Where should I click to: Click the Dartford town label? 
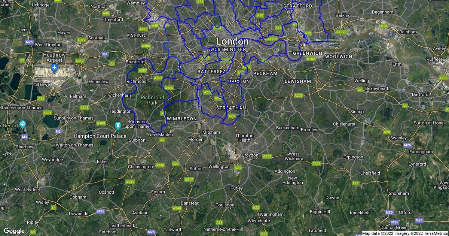click(420, 94)
